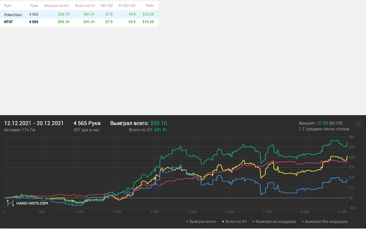
Task: Click the -$10 y-axis label
Action: (352, 208)
